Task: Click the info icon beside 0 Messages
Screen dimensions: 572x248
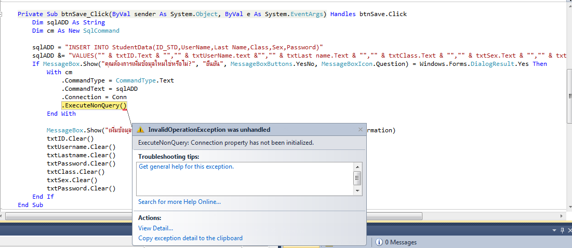Action: pos(380,242)
